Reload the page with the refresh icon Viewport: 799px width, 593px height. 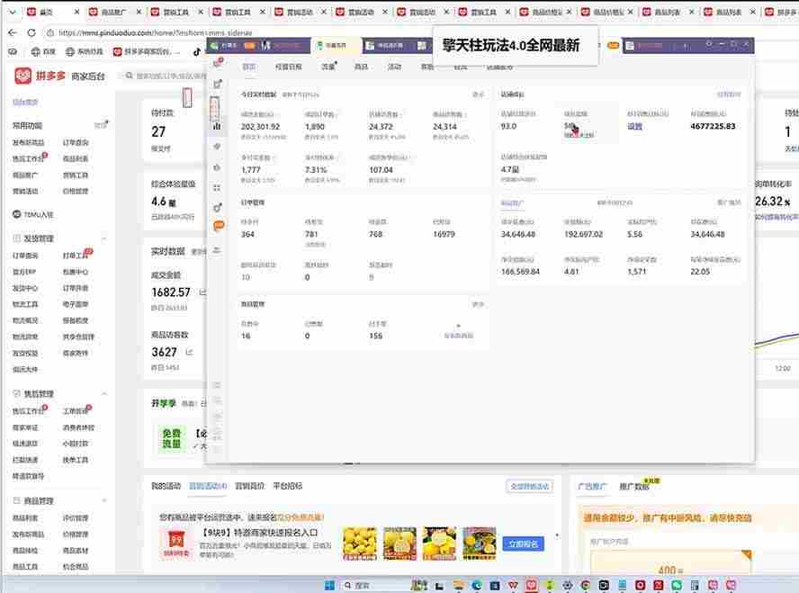coord(31,32)
